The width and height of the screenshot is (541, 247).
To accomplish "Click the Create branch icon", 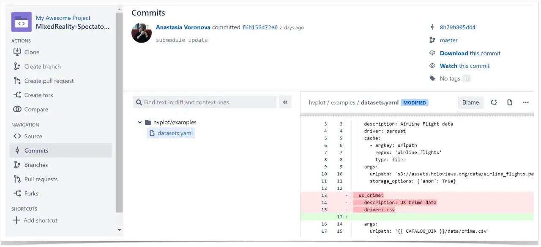I will (17, 66).
